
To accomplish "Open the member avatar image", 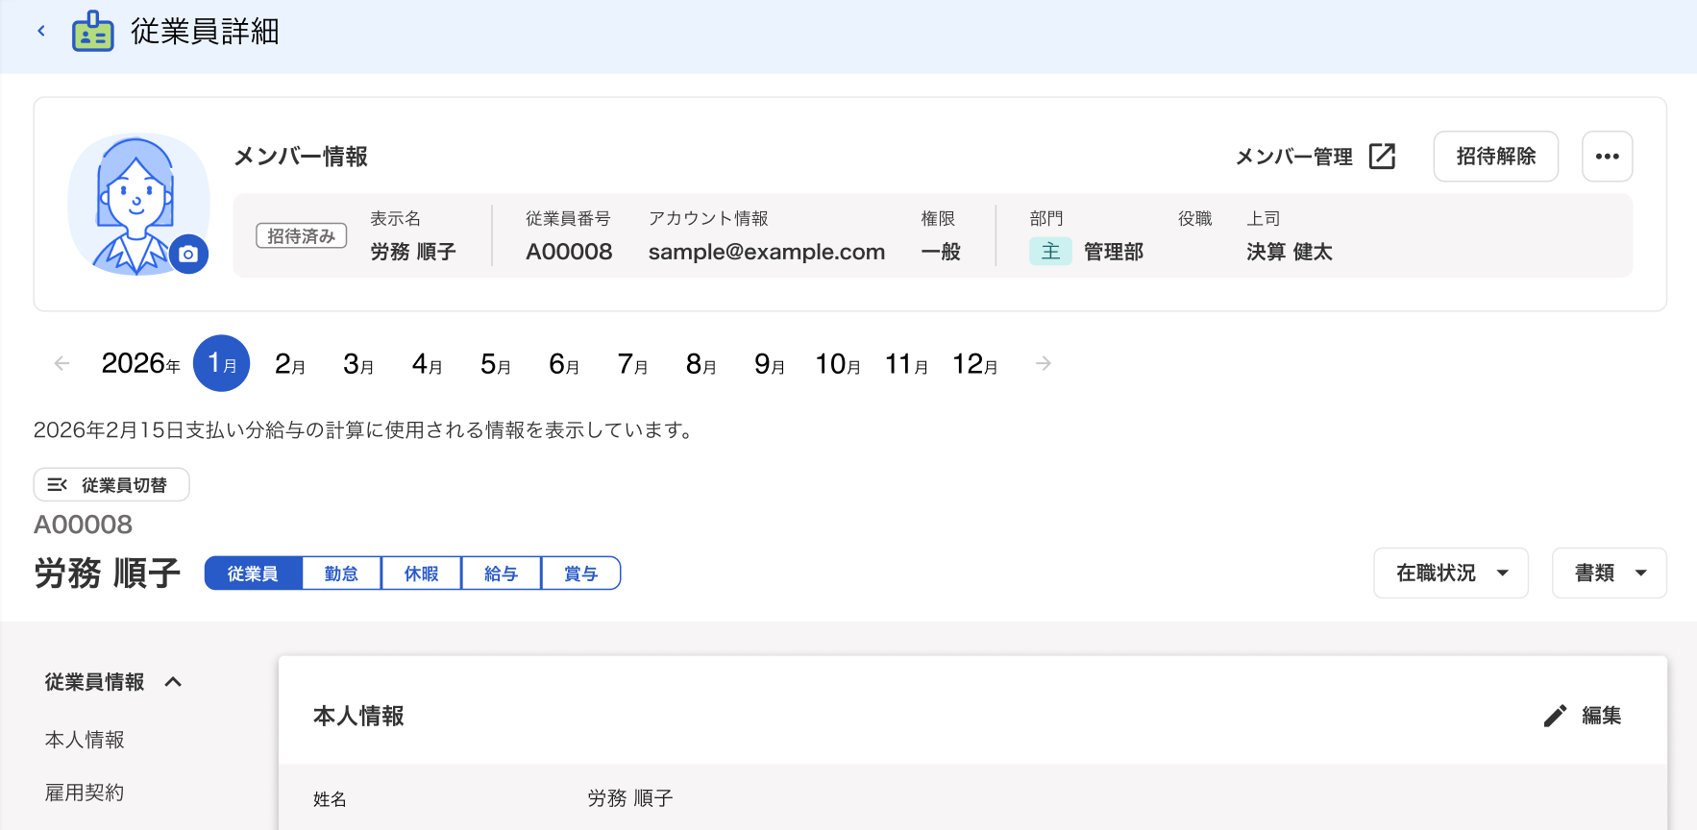I will 137,204.
